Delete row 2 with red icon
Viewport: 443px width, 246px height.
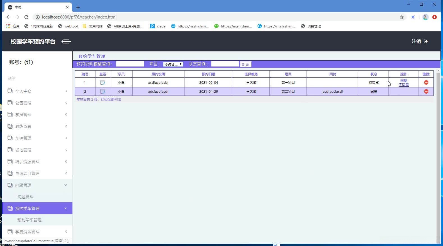point(426,91)
